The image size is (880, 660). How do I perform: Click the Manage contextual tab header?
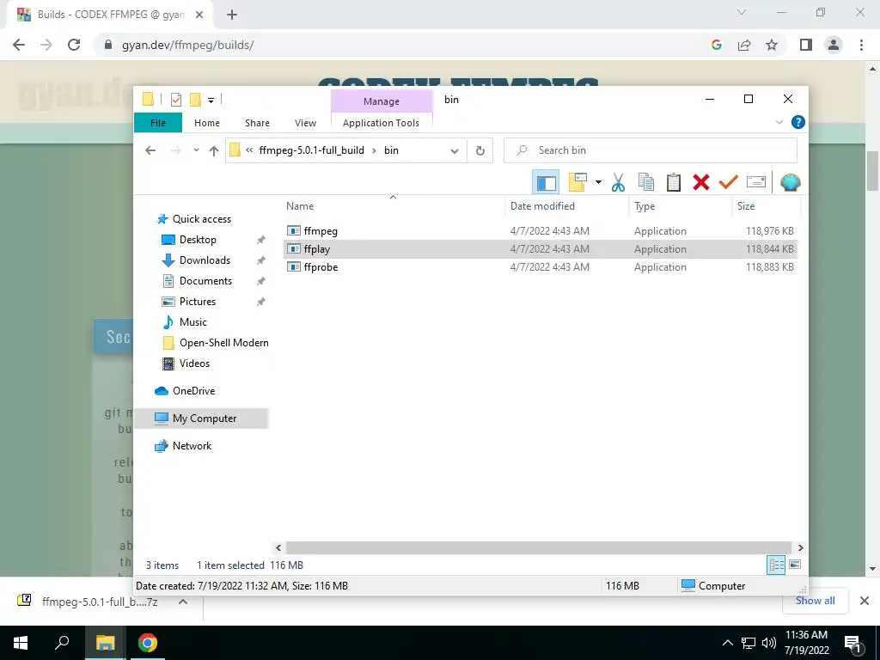pyautogui.click(x=382, y=101)
